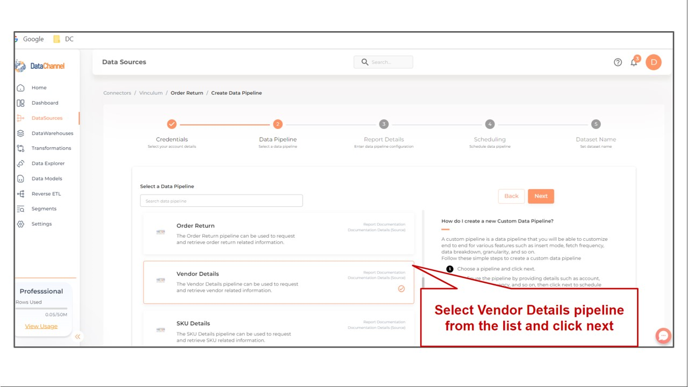688x387 pixels.
Task: Focus the Search data pipeline field
Action: 221,201
